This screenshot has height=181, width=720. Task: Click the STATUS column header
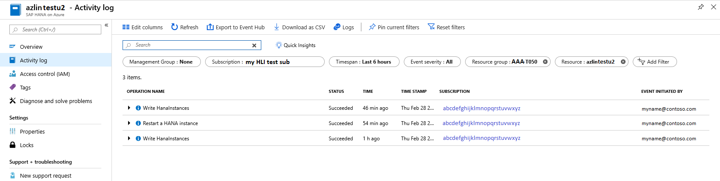(336, 92)
